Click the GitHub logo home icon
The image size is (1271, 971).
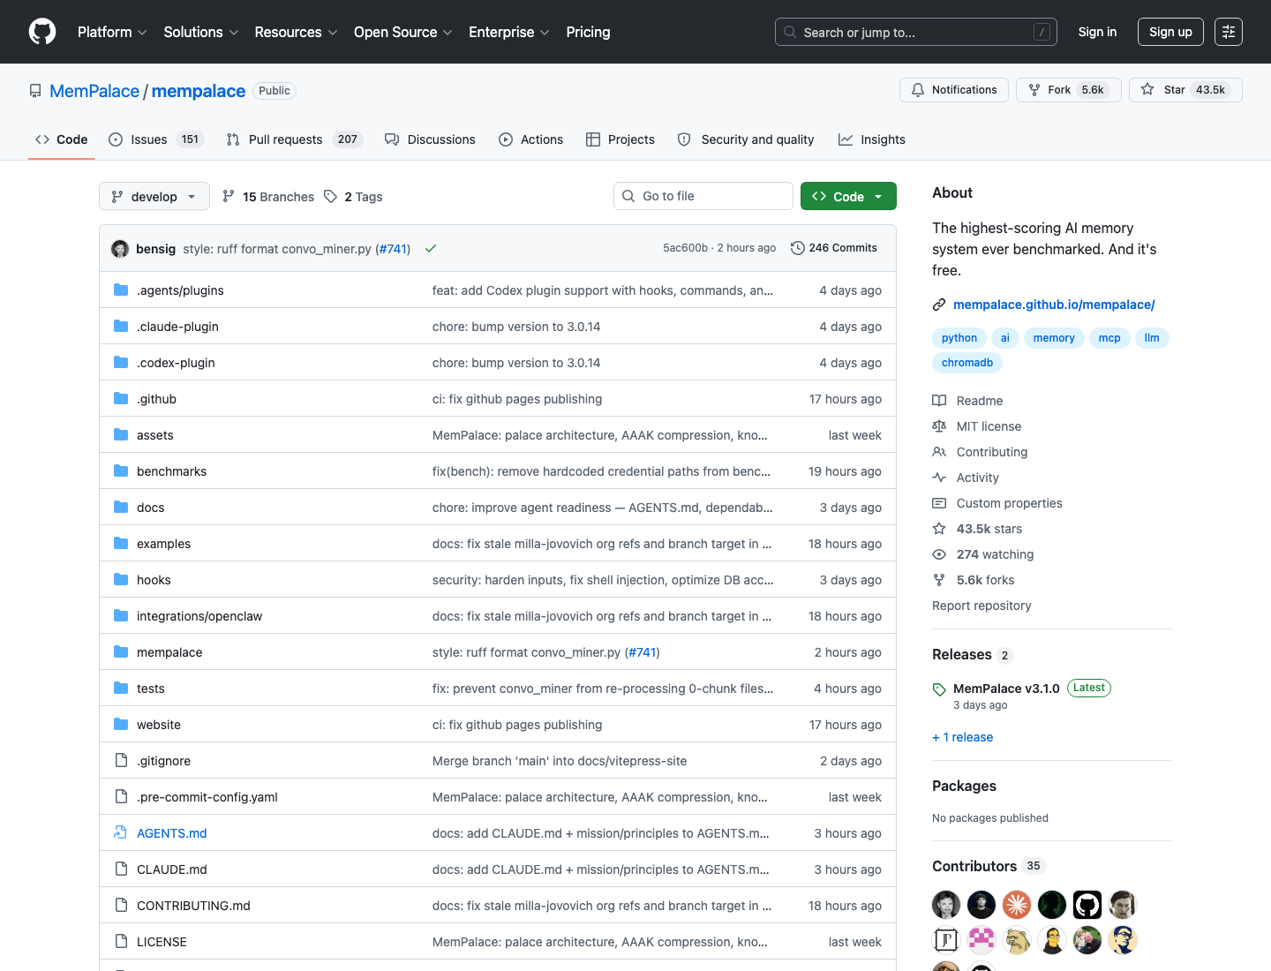pos(42,32)
